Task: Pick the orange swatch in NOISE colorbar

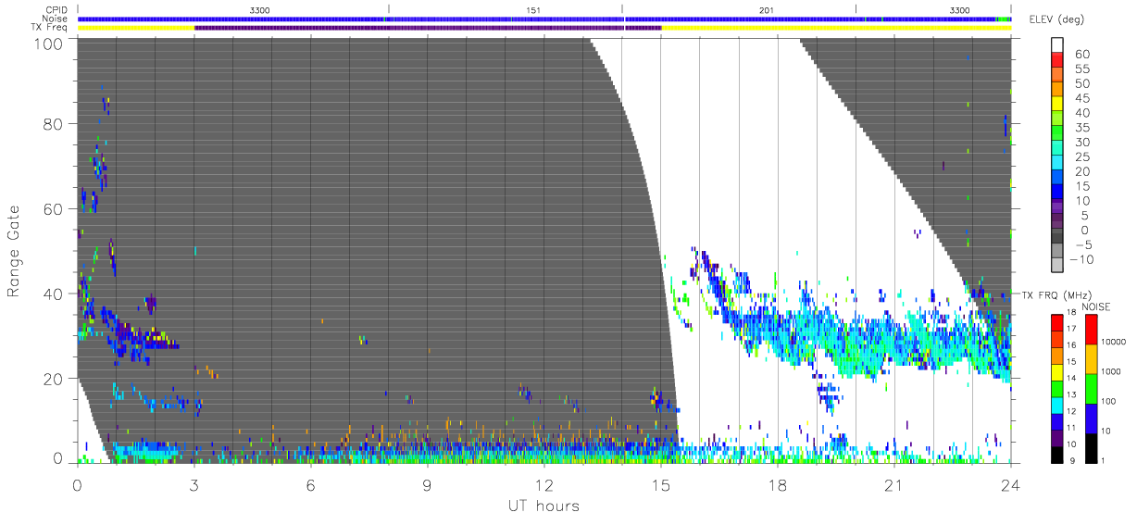Action: pyautogui.click(x=1091, y=359)
